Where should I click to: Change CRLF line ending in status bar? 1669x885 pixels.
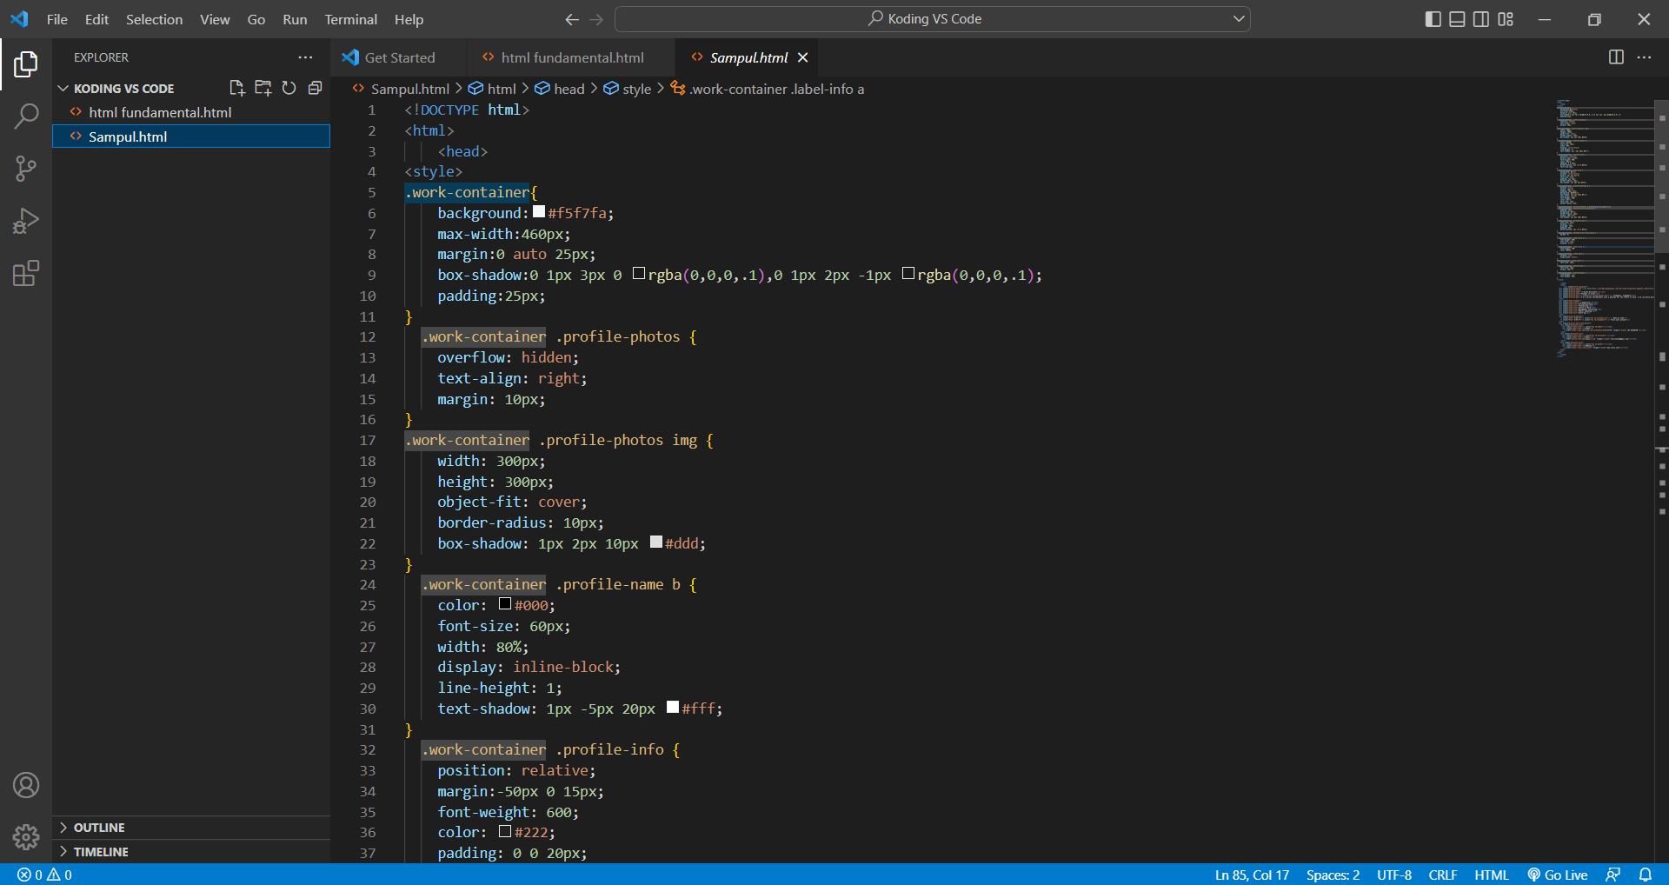(x=1442, y=875)
